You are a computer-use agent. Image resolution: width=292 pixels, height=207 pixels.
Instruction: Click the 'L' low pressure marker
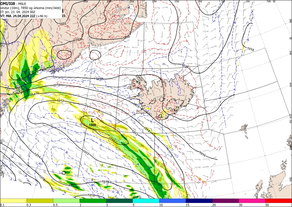point(92,120)
